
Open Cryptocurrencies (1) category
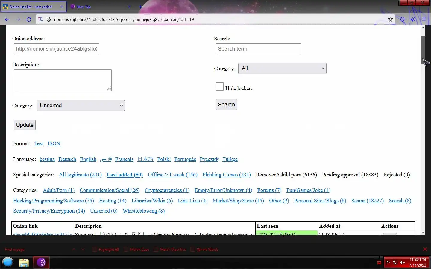[x=167, y=190]
